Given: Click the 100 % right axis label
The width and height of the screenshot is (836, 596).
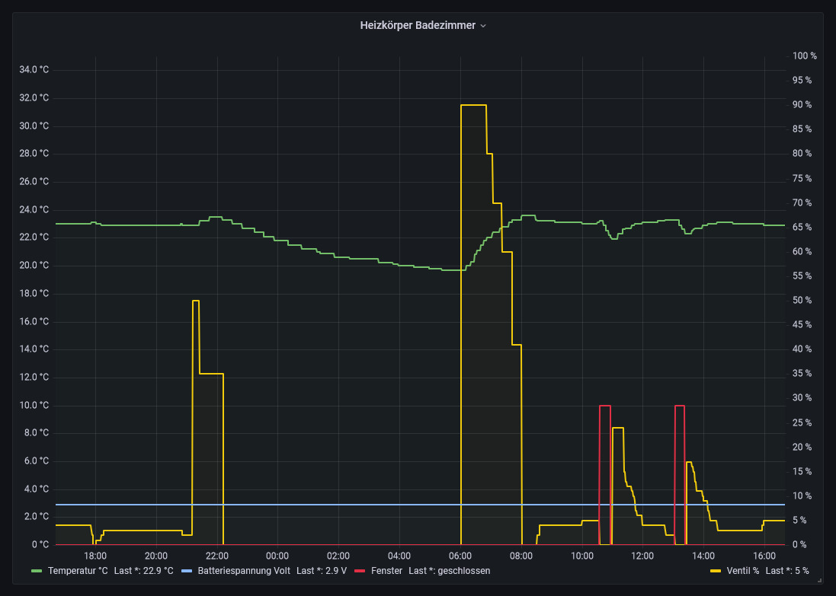Looking at the screenshot, I should pos(805,56).
